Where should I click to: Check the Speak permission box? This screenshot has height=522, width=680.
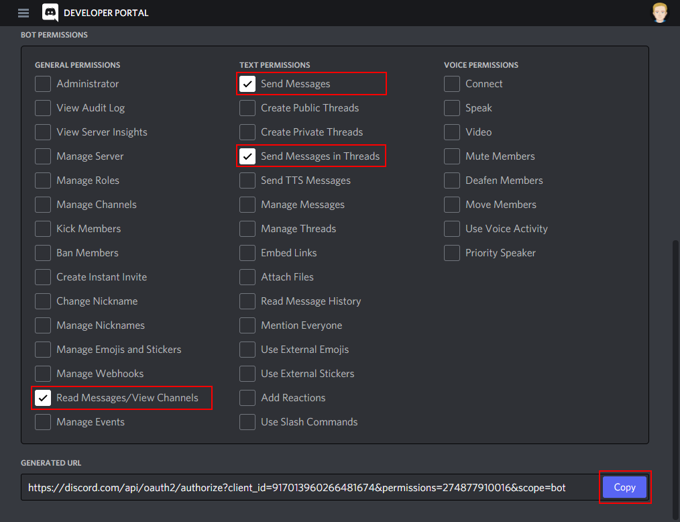[452, 108]
